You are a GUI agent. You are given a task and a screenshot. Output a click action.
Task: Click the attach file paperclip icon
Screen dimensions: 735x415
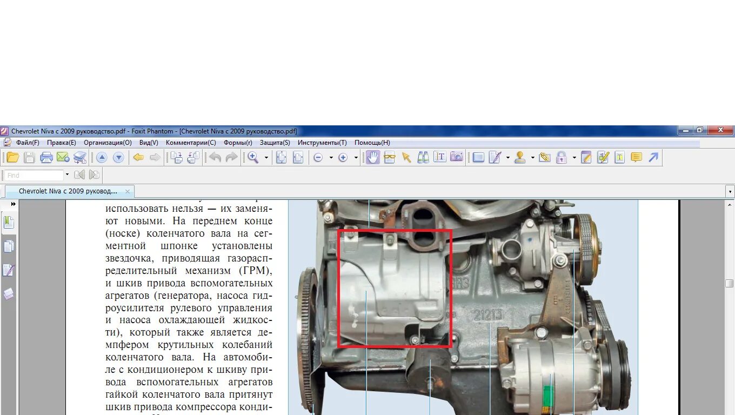coord(545,157)
